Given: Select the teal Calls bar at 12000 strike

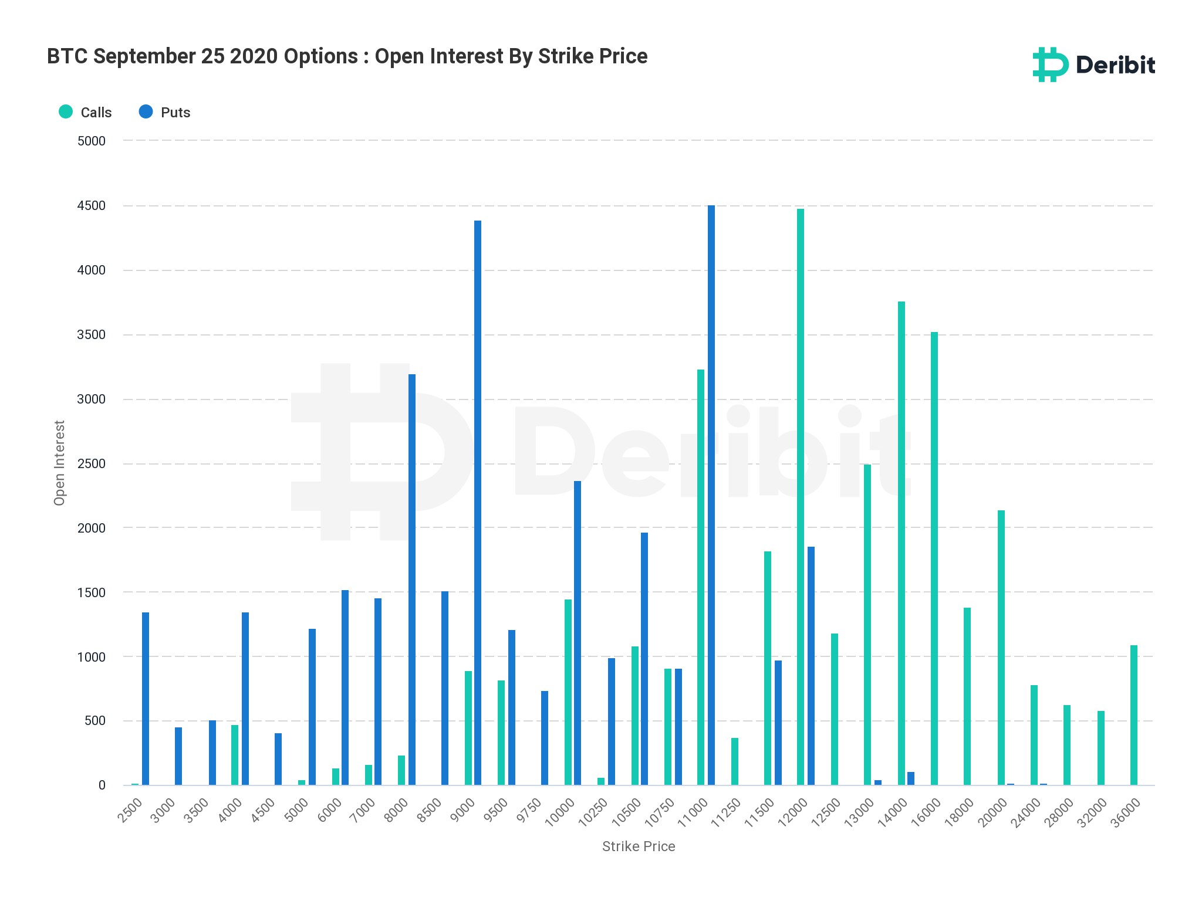Looking at the screenshot, I should [801, 497].
